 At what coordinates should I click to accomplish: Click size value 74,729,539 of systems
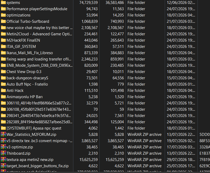(x=89, y=3)
